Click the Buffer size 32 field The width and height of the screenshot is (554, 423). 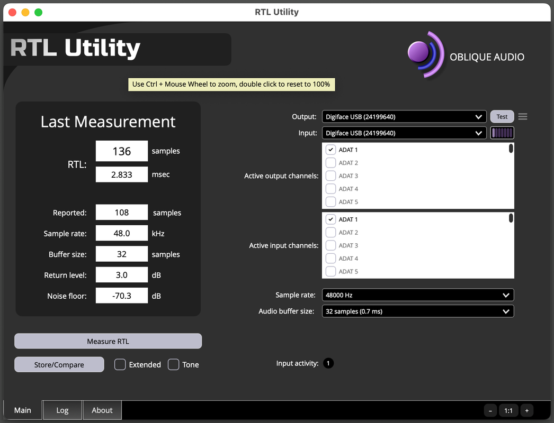coord(122,254)
